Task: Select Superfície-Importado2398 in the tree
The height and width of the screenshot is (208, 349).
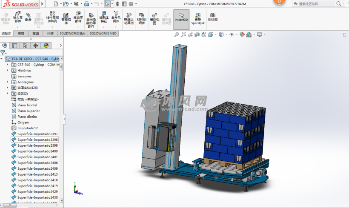Action: (35, 140)
